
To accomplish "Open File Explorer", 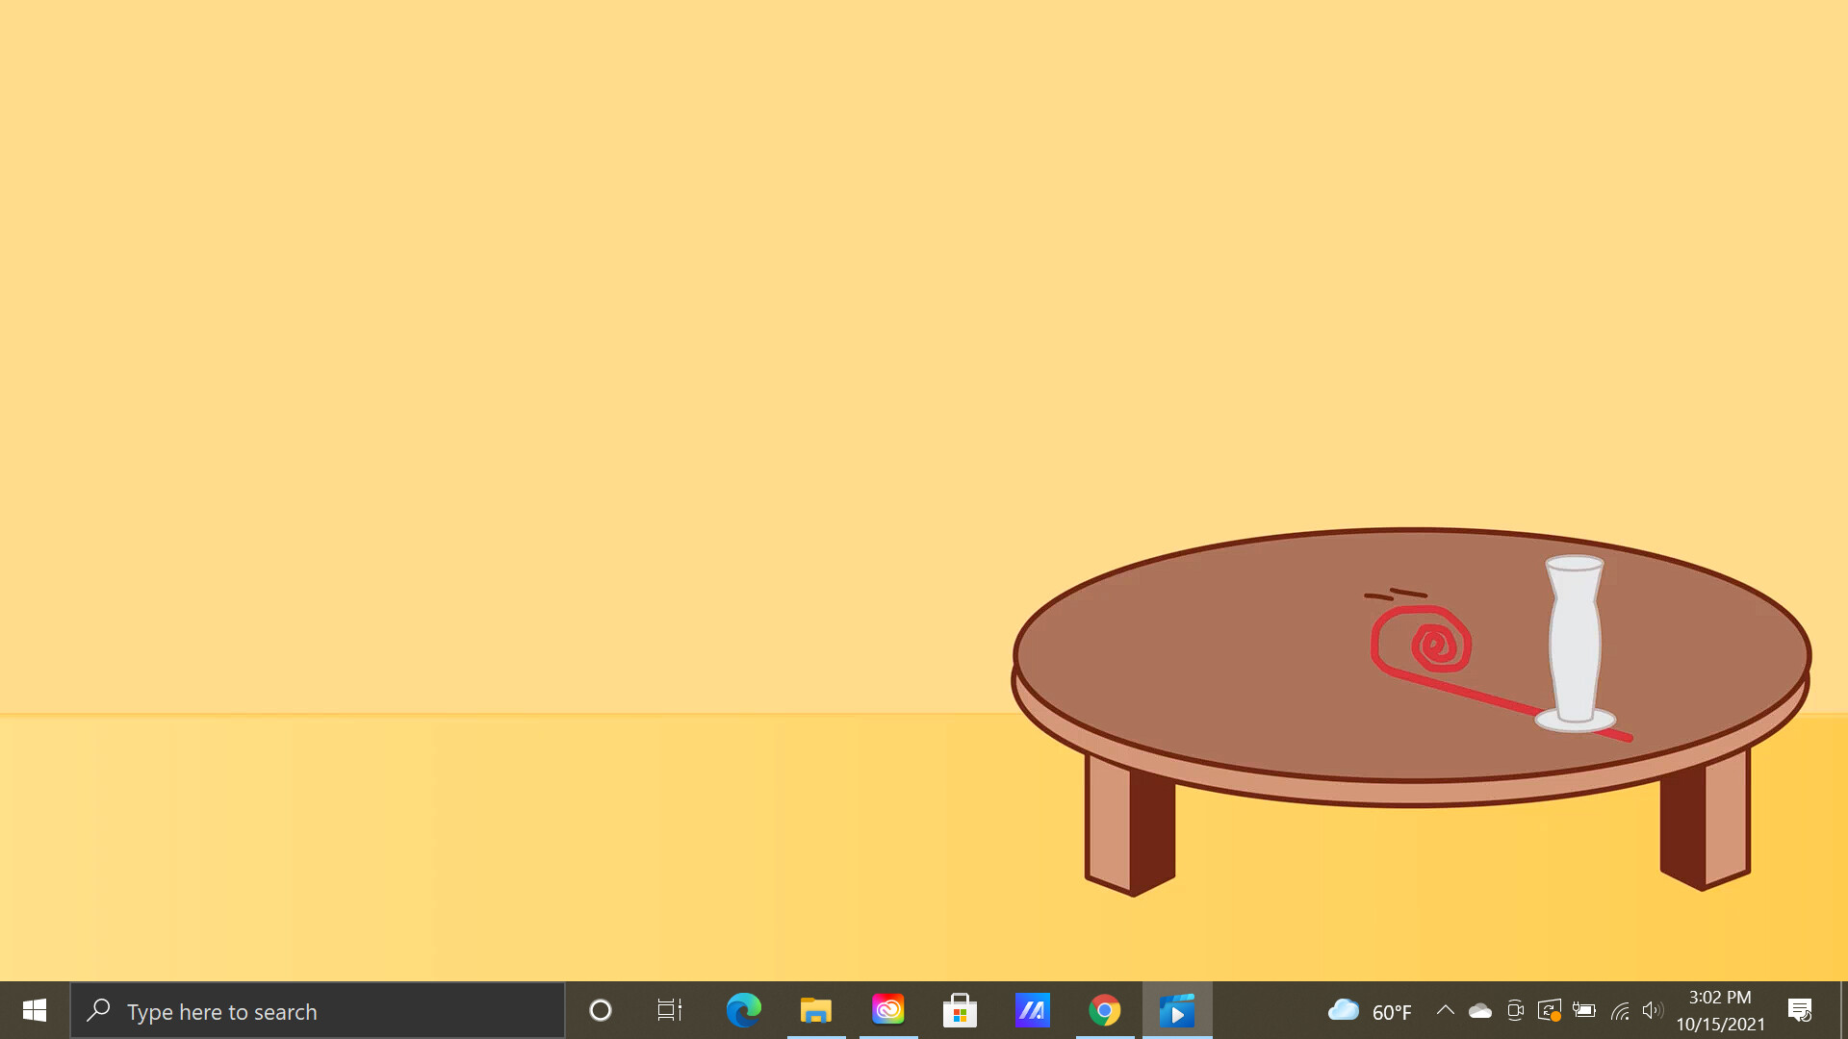I will pyautogui.click(x=816, y=1010).
